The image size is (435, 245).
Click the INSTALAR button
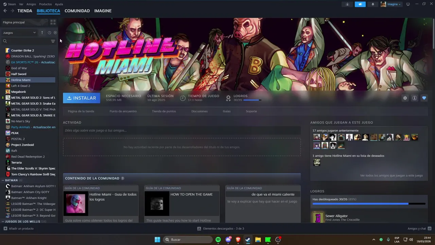pyautogui.click(x=82, y=98)
